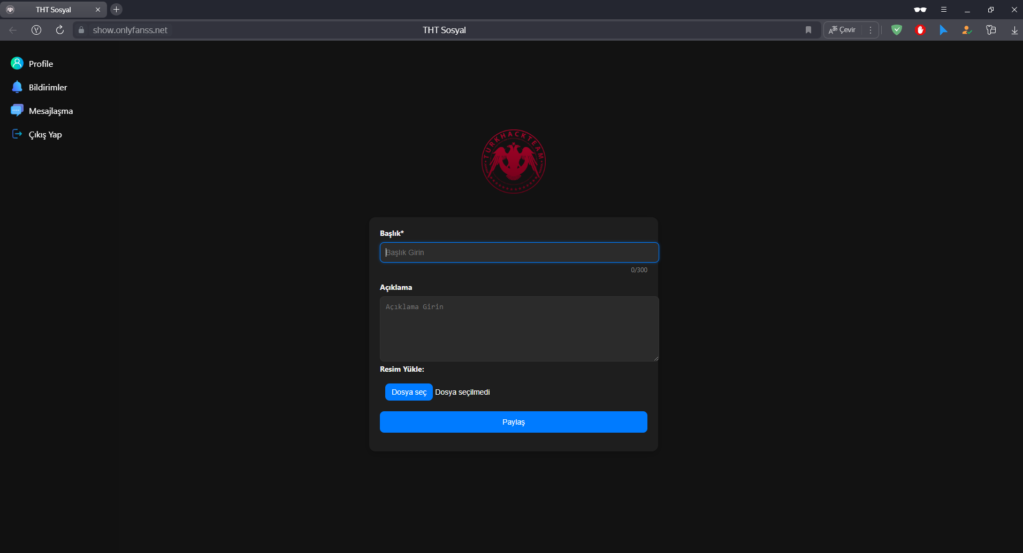Close the THT Sosyal browser tab

pos(98,10)
